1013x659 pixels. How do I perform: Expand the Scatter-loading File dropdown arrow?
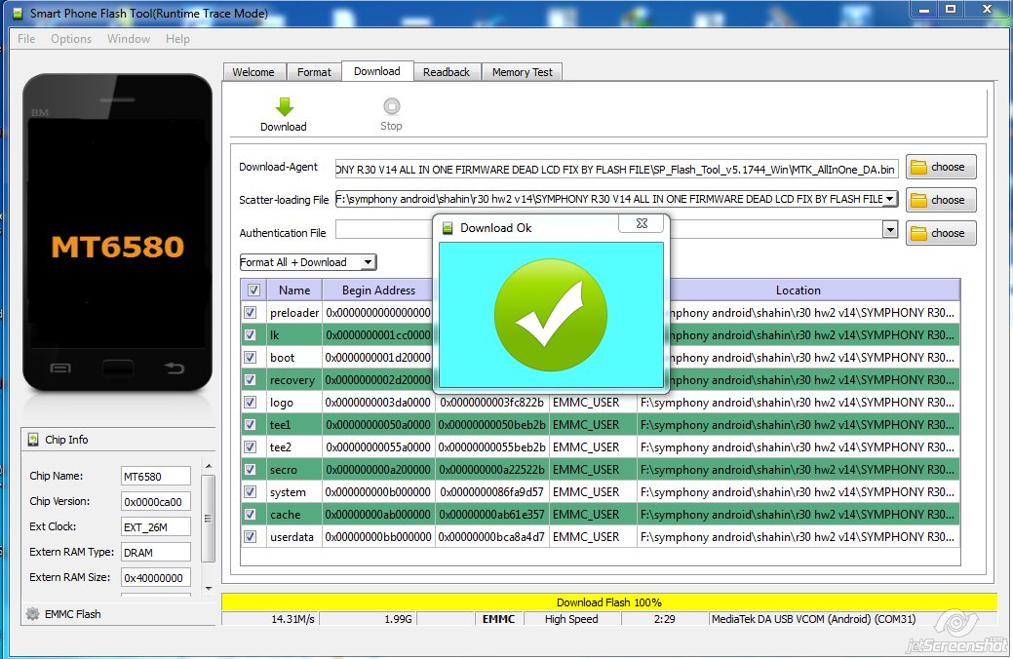[889, 198]
